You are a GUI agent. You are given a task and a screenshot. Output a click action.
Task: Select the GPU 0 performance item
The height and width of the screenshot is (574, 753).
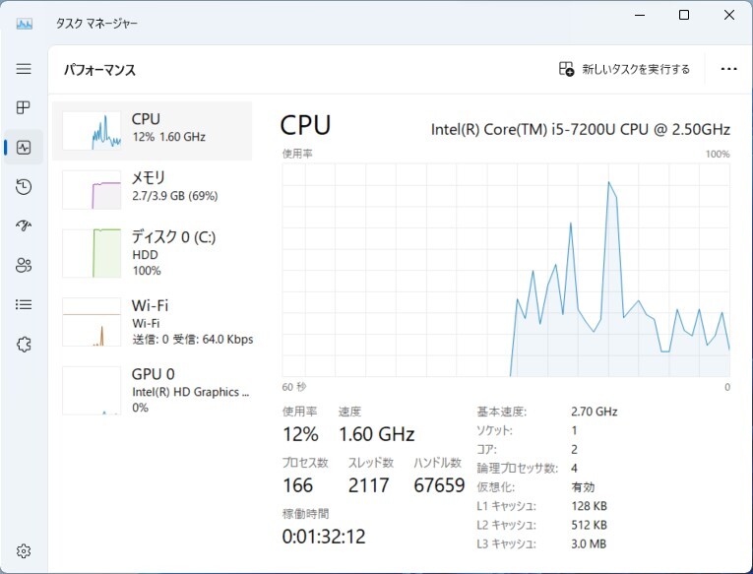click(153, 390)
